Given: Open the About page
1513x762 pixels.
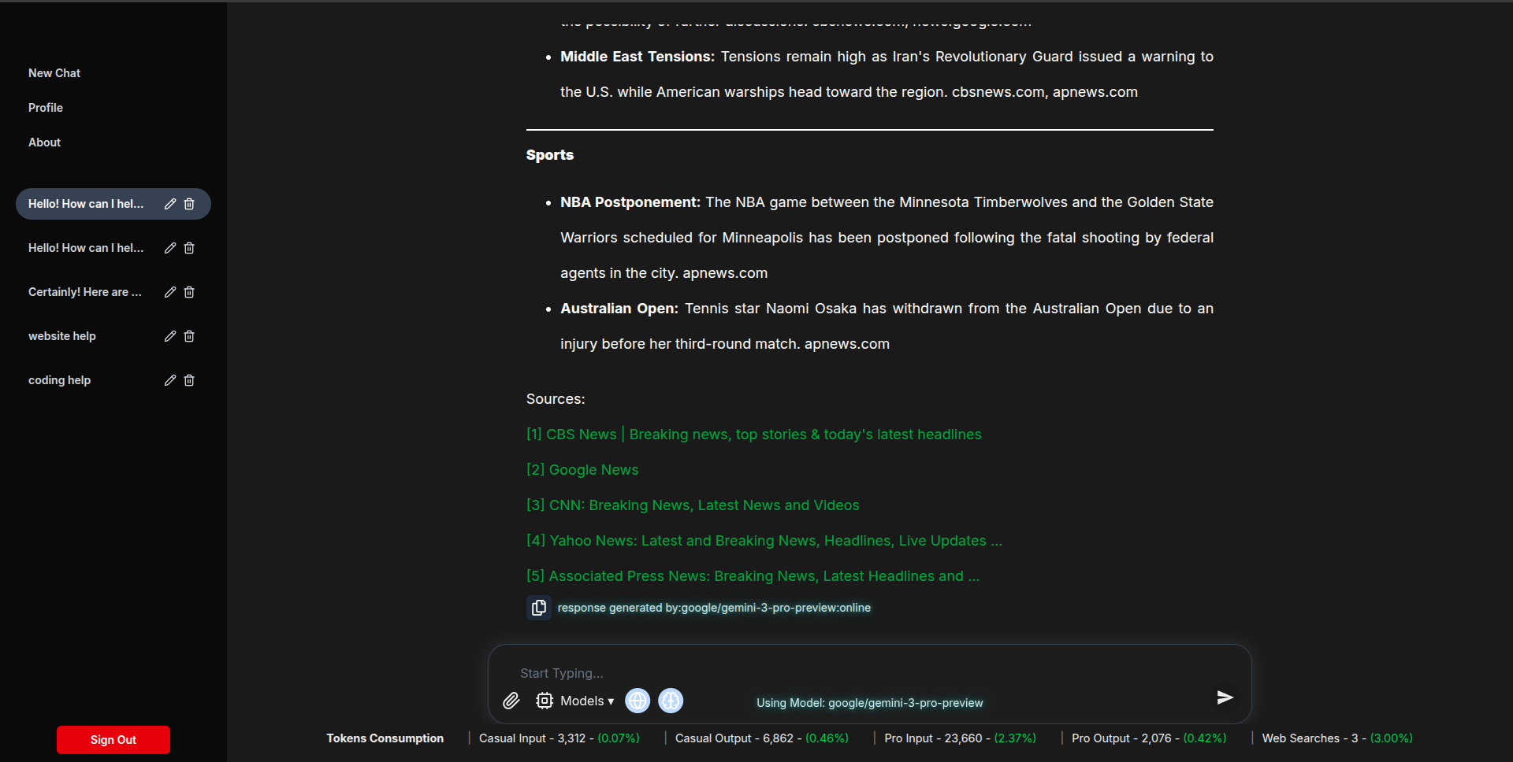Looking at the screenshot, I should (x=44, y=142).
